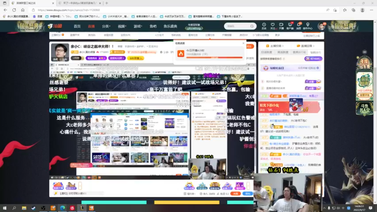Go back in browser
This screenshot has width=377, height=212.
(x=6, y=10)
